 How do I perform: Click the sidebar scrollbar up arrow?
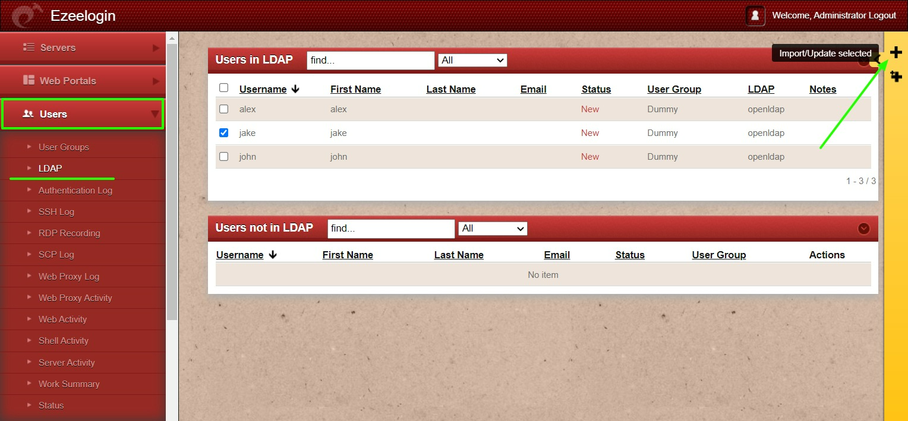point(172,37)
